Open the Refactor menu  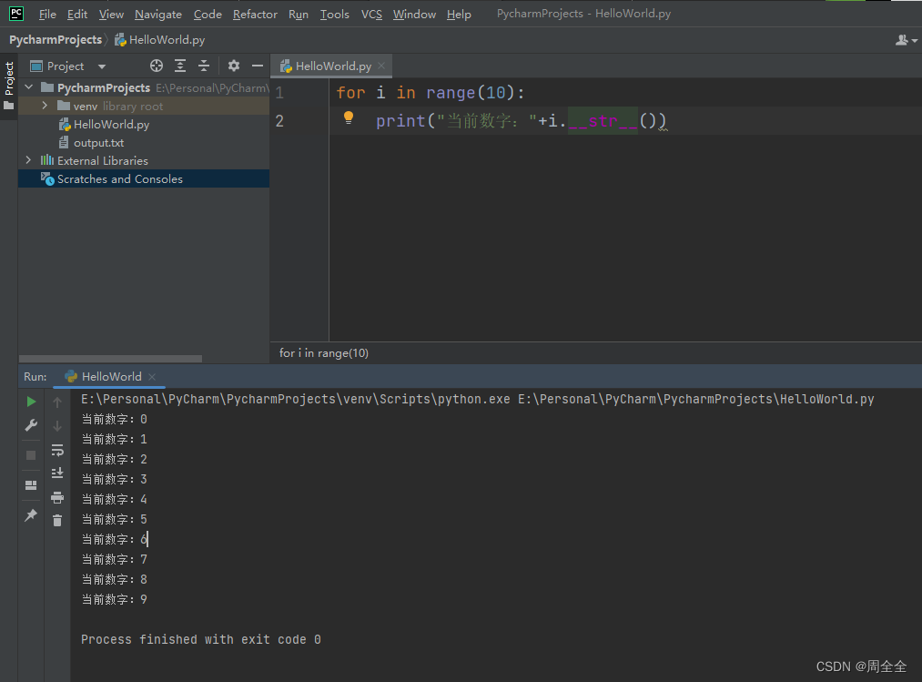tap(255, 15)
